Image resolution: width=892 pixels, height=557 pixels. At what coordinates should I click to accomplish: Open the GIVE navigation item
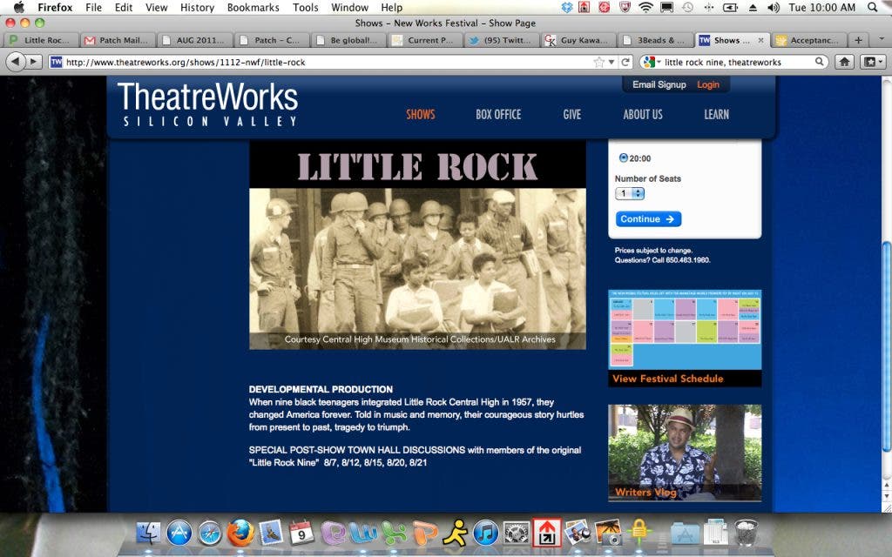tap(571, 114)
